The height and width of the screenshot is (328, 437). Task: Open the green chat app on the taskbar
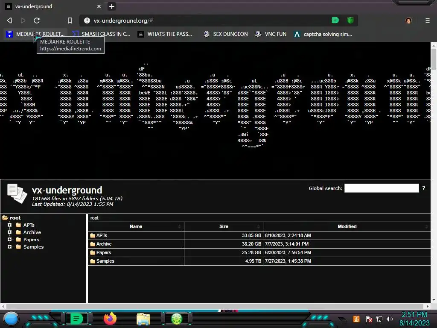point(77,319)
